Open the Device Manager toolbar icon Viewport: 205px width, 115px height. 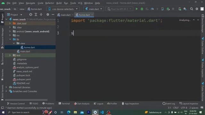pos(180,9)
